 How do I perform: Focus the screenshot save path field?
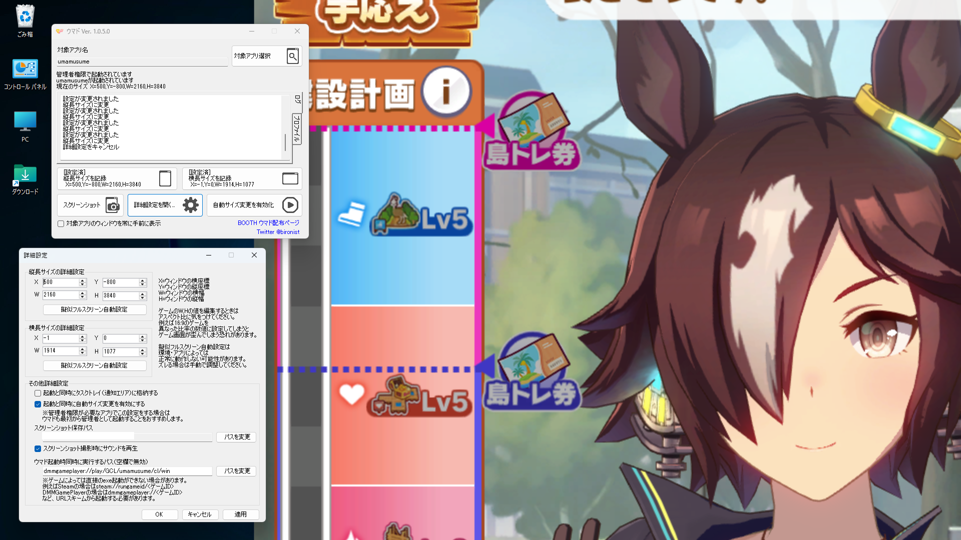coord(128,437)
